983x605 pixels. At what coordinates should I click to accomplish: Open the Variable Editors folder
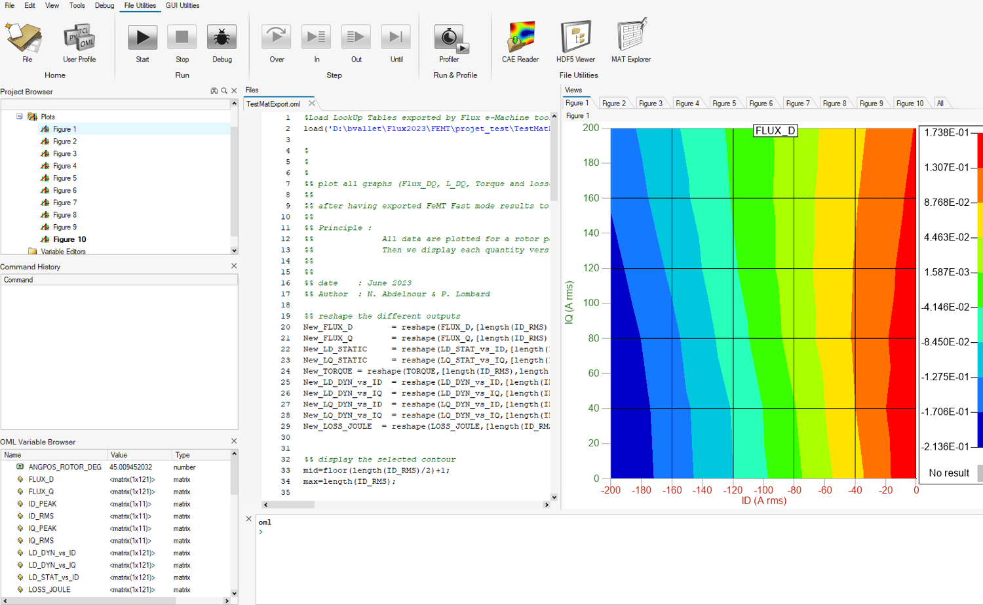click(x=63, y=252)
